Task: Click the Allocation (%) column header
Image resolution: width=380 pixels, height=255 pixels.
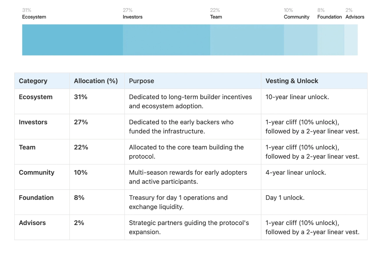Action: [96, 81]
